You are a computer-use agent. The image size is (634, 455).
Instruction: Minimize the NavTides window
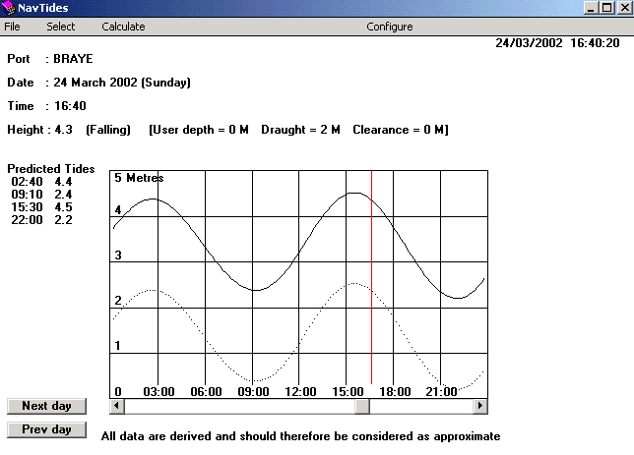[592, 9]
